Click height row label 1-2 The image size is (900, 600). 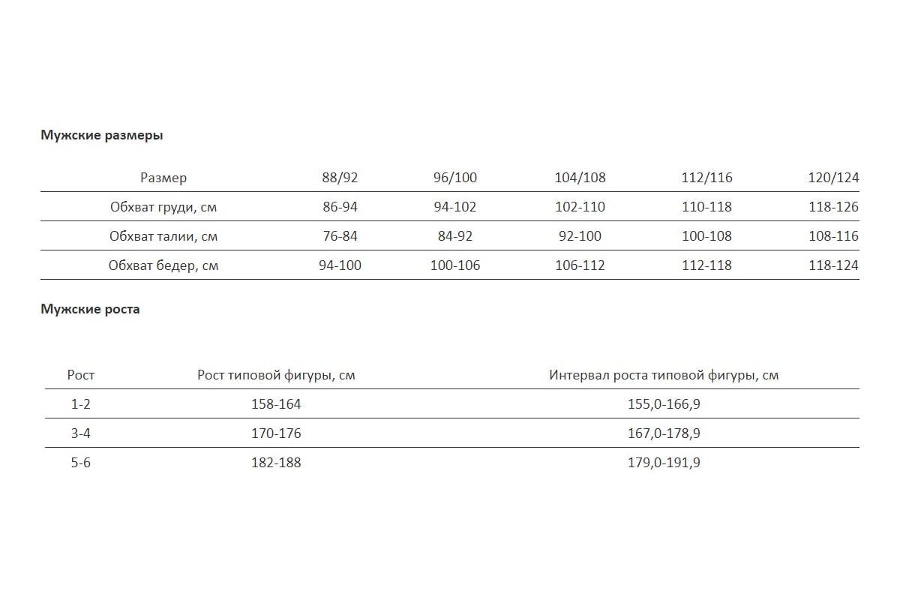(x=81, y=404)
